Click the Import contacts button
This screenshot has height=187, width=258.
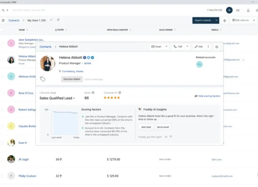(203, 20)
